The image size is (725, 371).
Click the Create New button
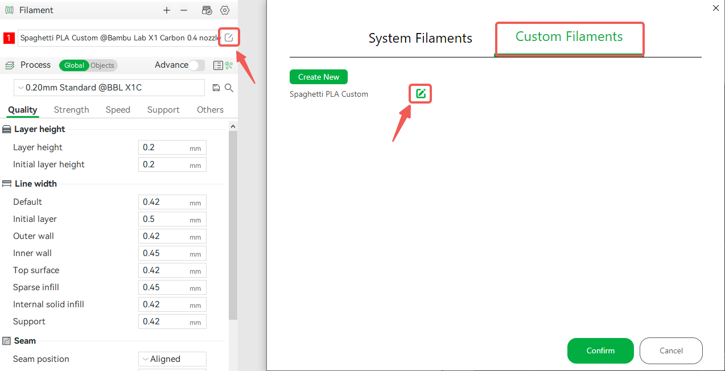pos(319,77)
